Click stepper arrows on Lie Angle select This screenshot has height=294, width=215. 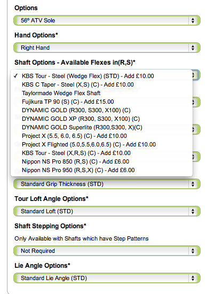[193, 278]
